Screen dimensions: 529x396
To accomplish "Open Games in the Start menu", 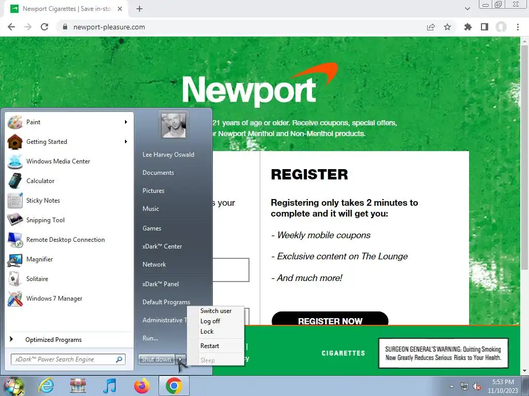I will (x=152, y=228).
